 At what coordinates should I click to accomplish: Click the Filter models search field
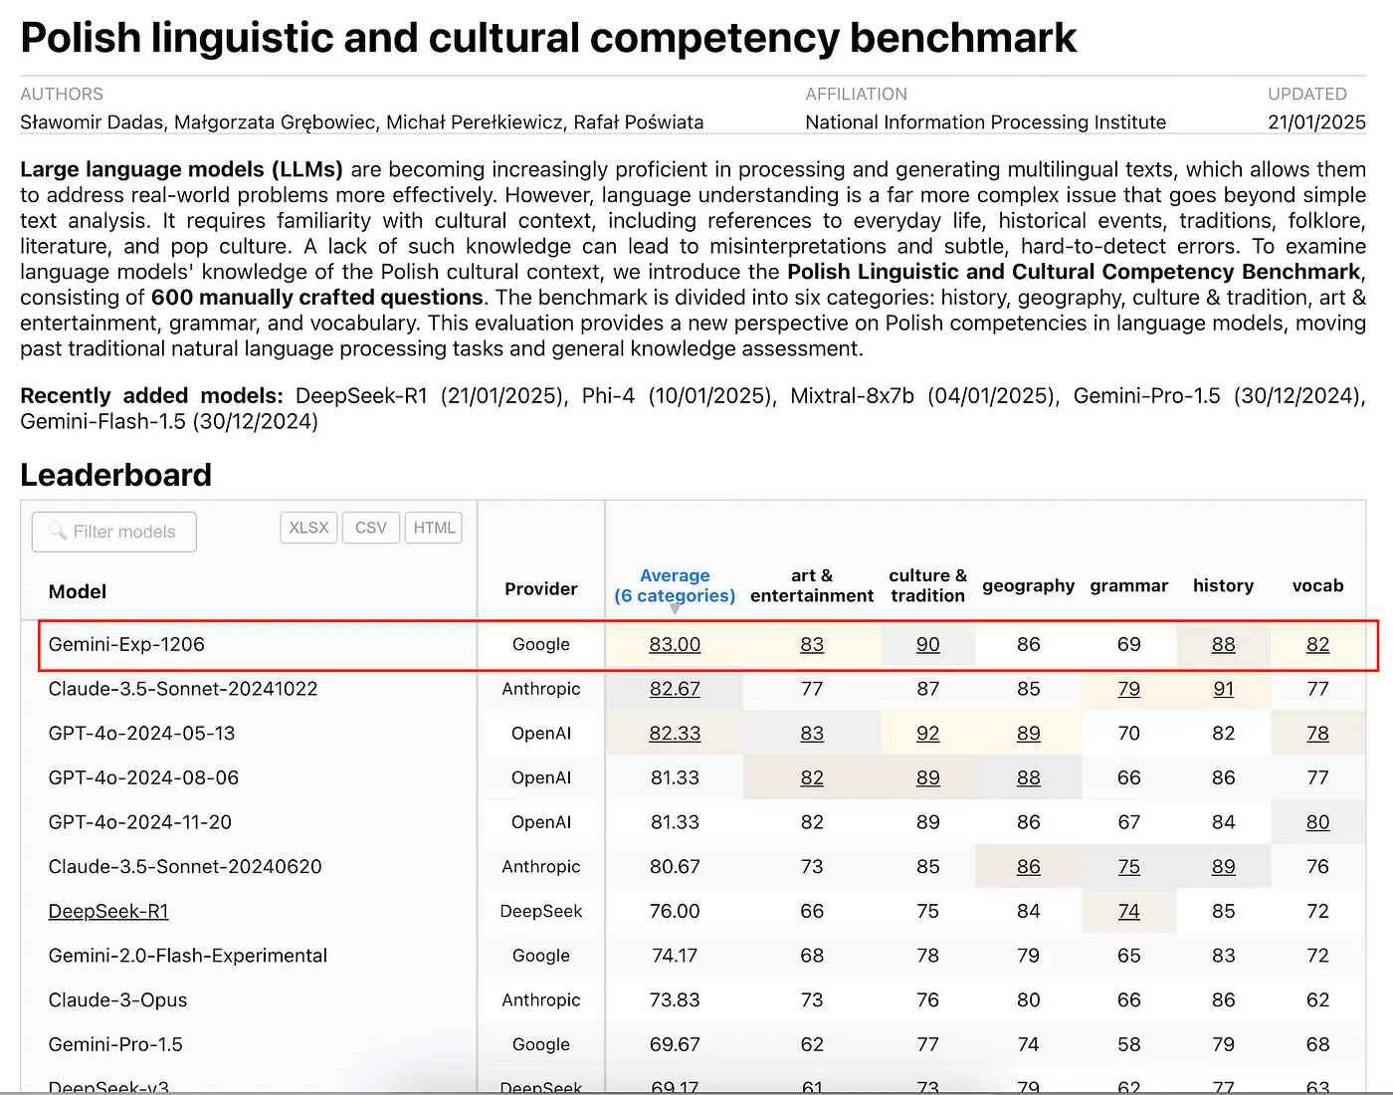(123, 532)
